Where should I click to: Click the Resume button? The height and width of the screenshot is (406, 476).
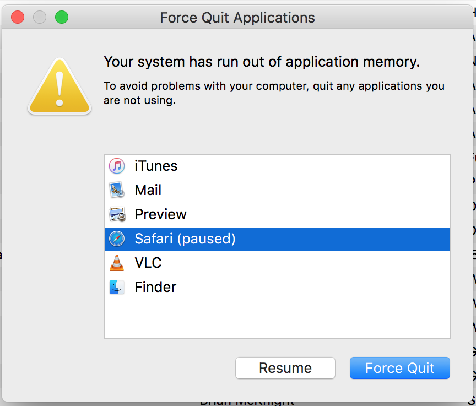pyautogui.click(x=285, y=368)
